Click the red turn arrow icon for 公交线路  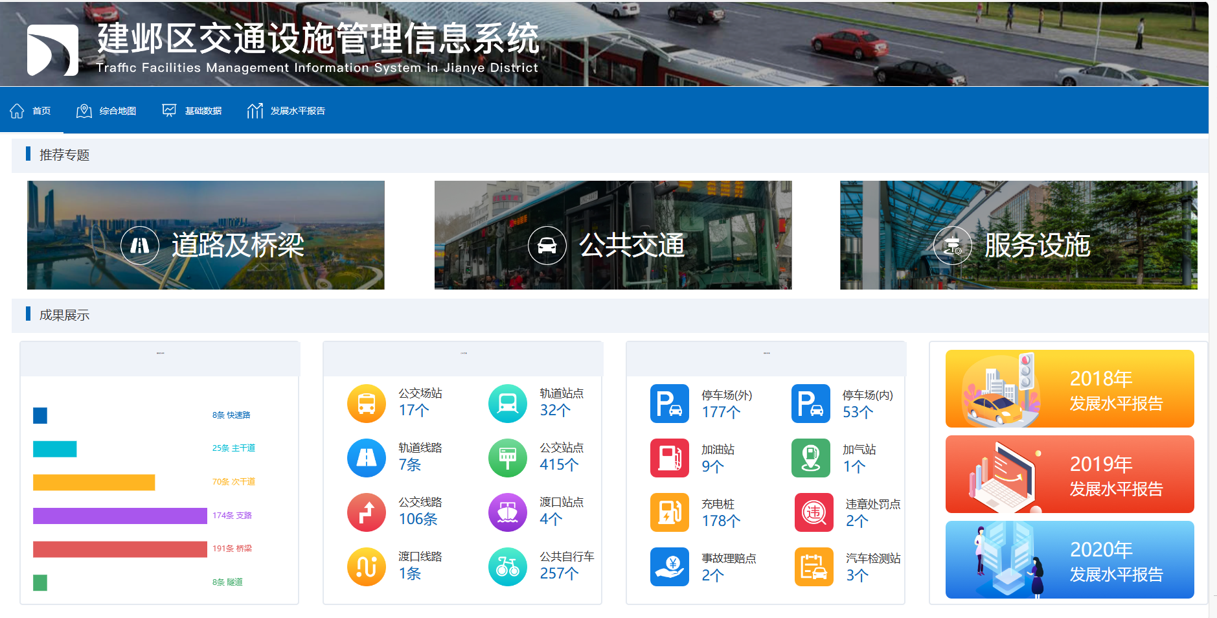click(x=367, y=512)
